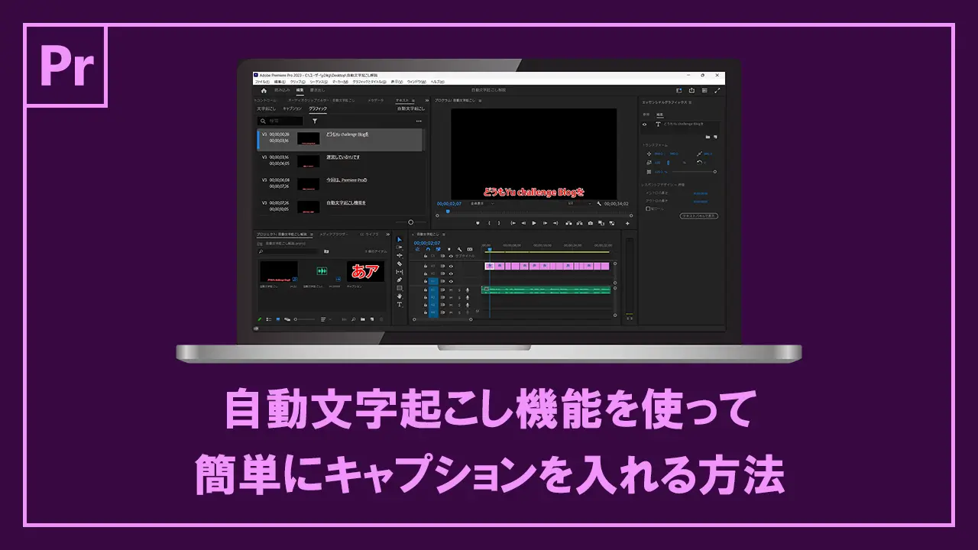Switch Project panel to list view
978x550 pixels.
pyautogui.click(x=268, y=319)
